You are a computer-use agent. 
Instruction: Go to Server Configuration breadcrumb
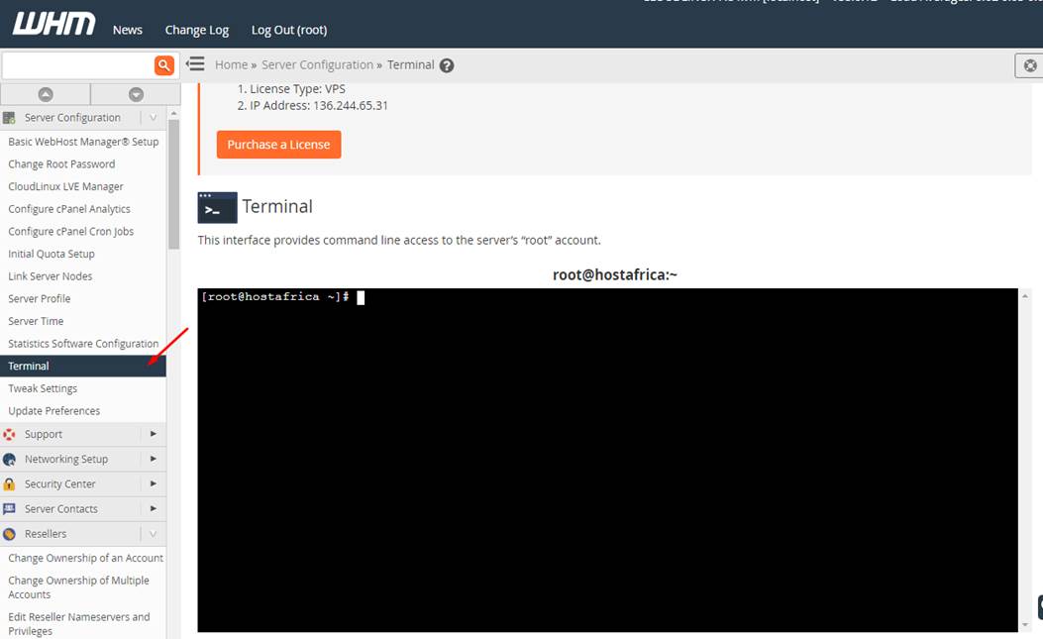(x=317, y=65)
